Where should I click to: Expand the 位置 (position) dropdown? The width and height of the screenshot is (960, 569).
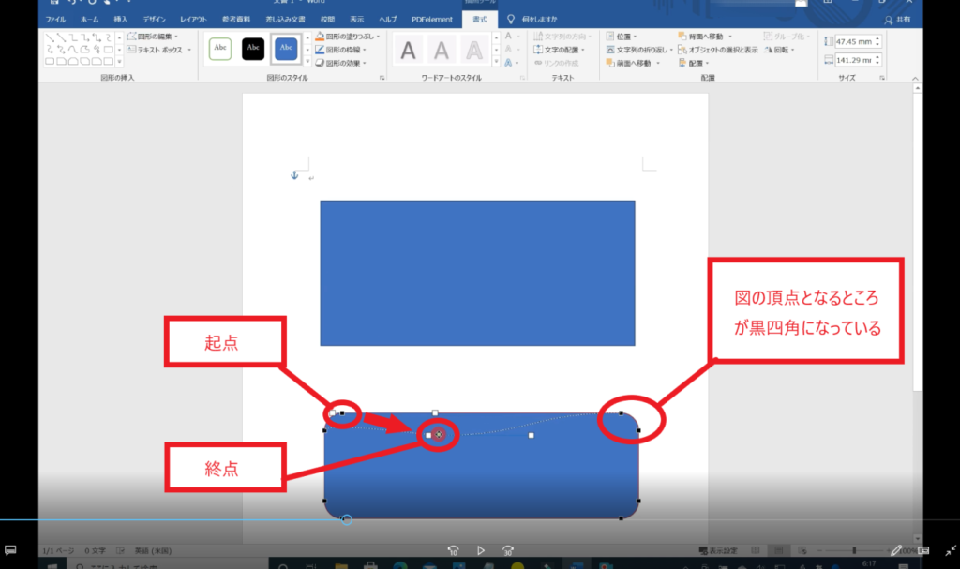(622, 37)
